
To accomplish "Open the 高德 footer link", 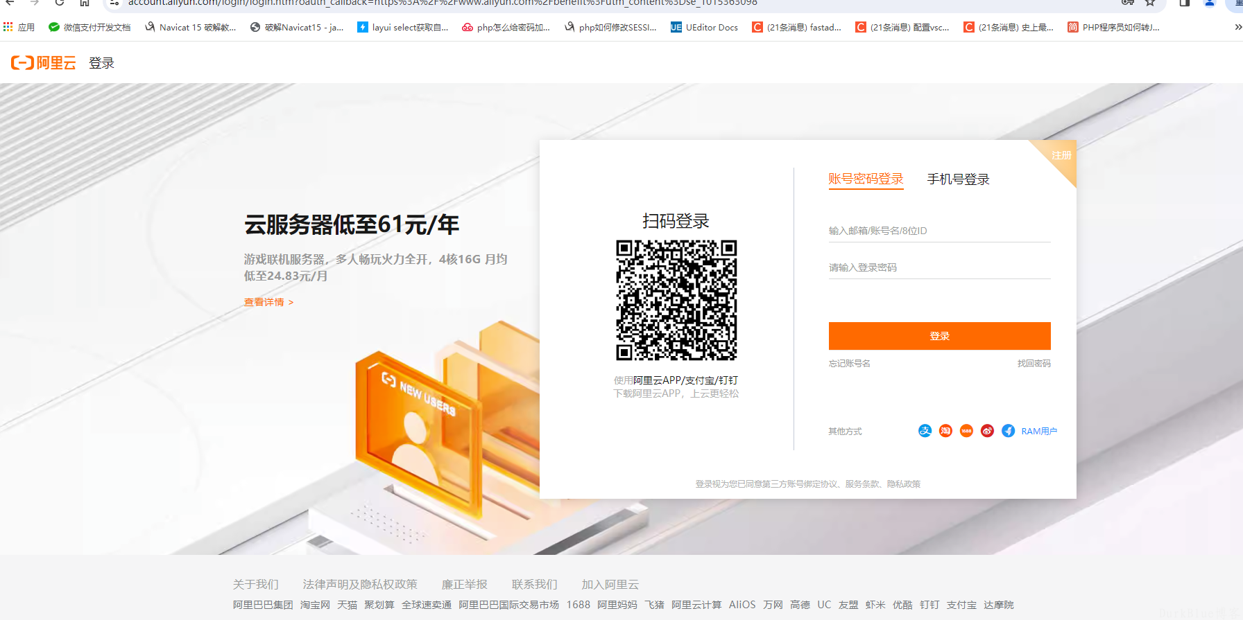I will tap(800, 605).
